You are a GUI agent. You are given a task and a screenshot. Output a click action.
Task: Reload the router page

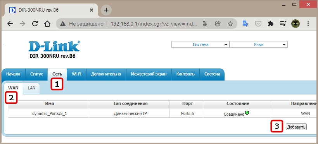pyautogui.click(x=35, y=24)
